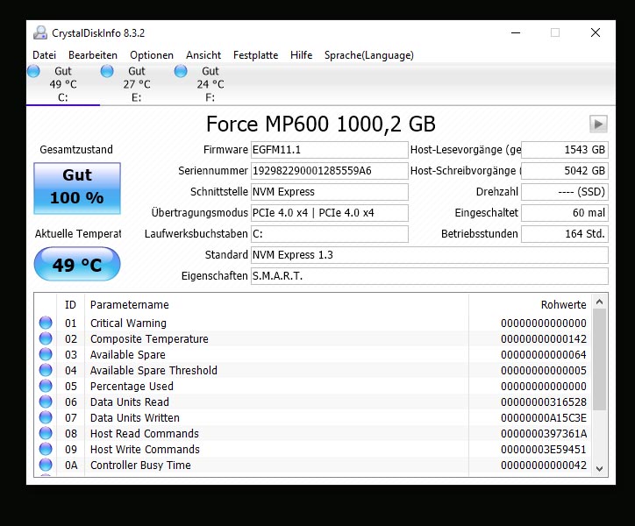
Task: Open the Ansicht menu
Action: click(x=203, y=55)
